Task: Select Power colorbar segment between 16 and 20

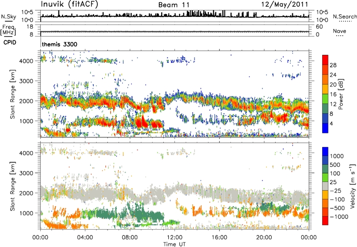Action: pyautogui.click(x=325, y=89)
